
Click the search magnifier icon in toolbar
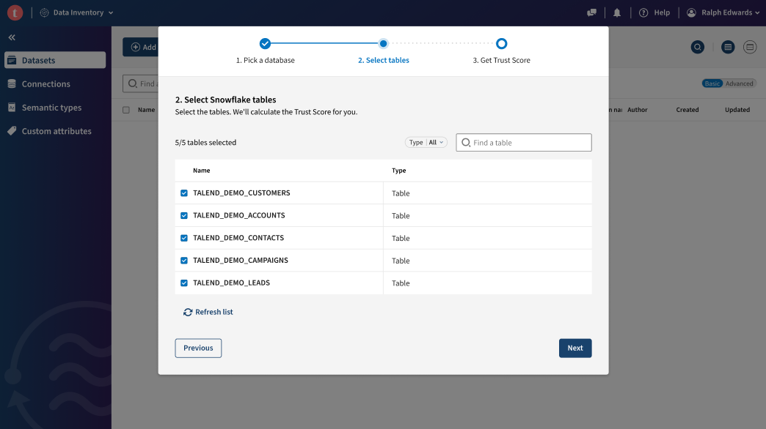click(698, 47)
